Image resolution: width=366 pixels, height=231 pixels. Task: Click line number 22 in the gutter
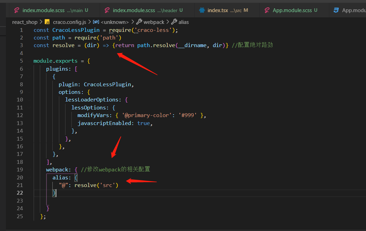pyautogui.click(x=20, y=193)
